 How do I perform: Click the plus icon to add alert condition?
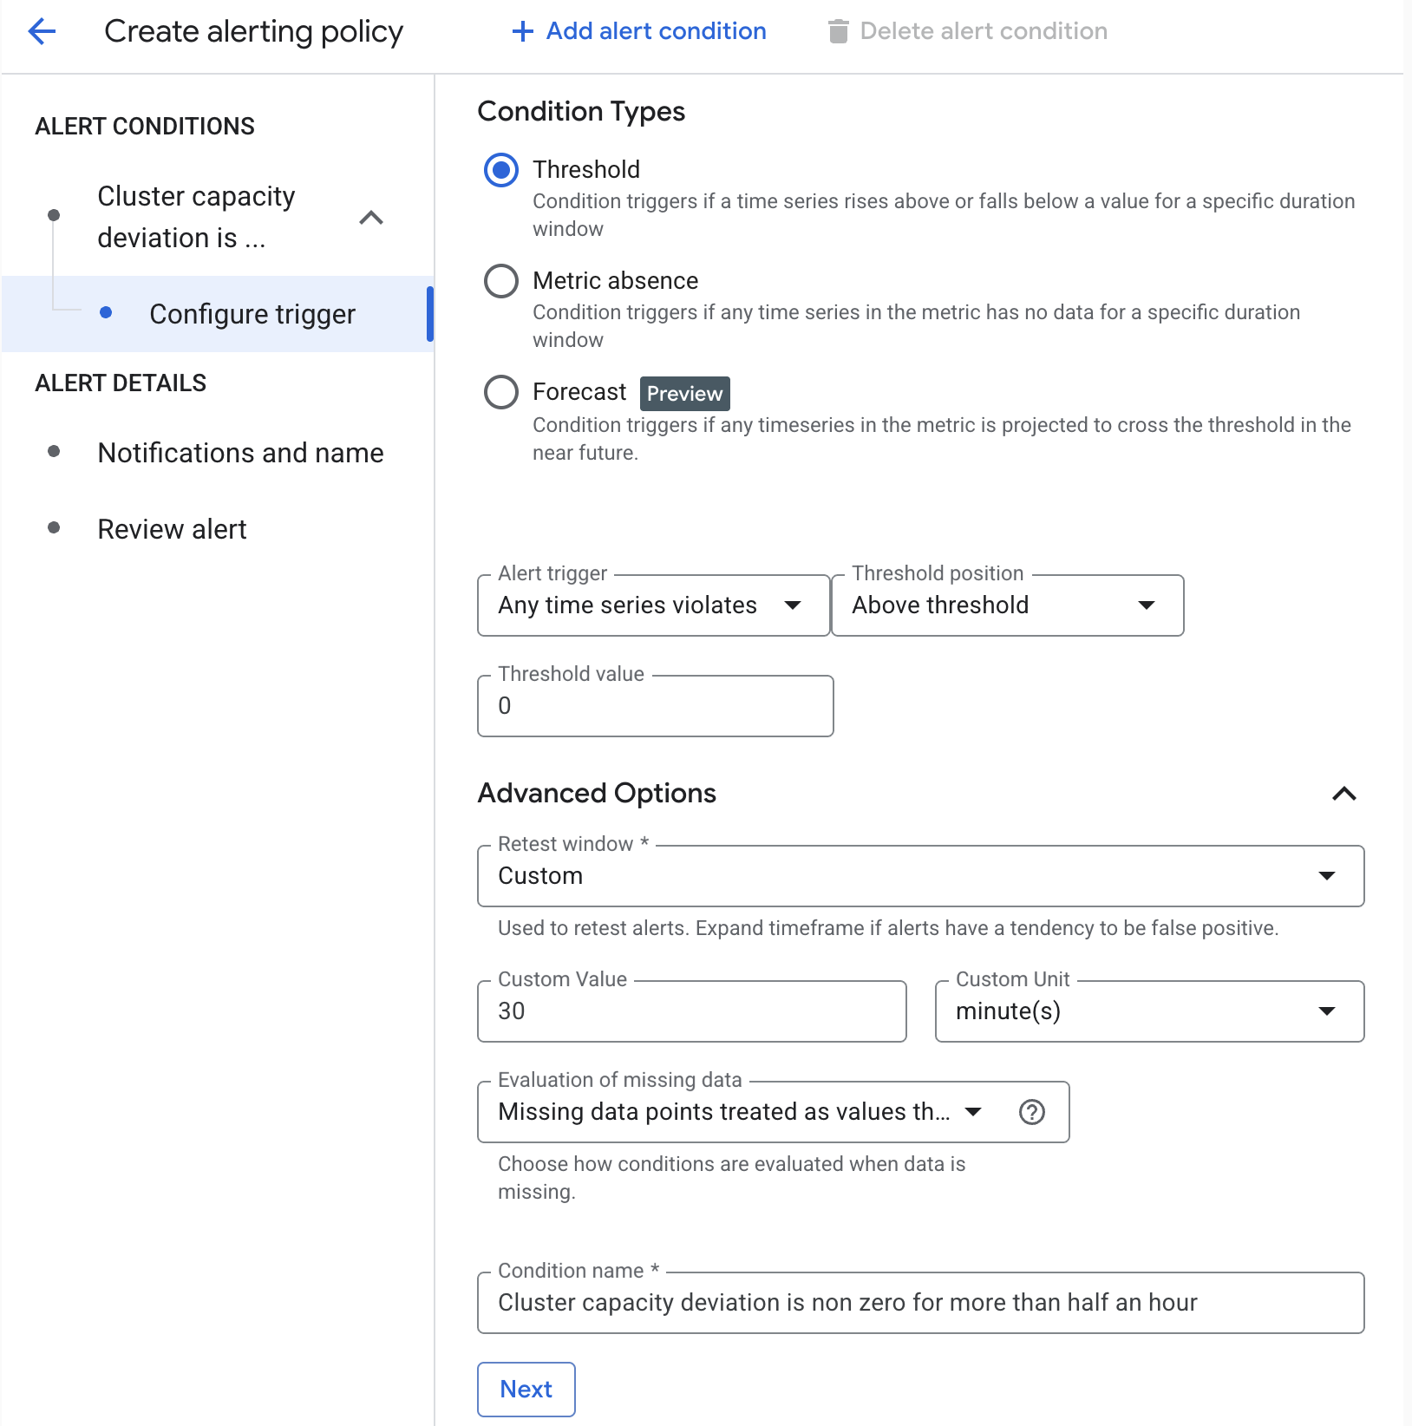[x=522, y=32]
